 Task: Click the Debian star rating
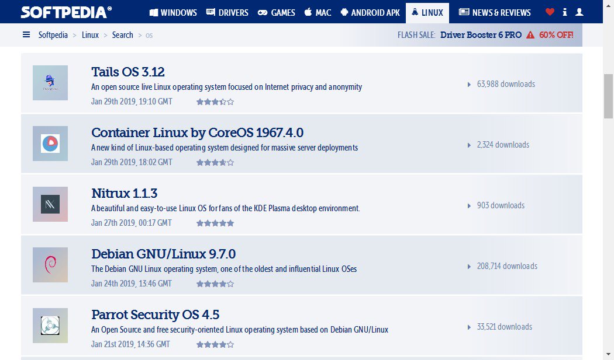tap(215, 284)
